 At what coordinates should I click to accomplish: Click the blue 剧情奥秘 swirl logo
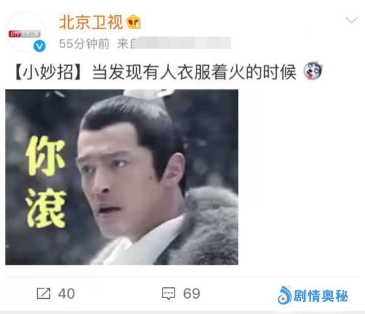click(285, 295)
